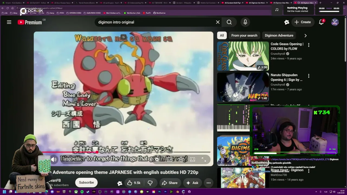Select the Digimon Adventure chip

click(x=279, y=35)
